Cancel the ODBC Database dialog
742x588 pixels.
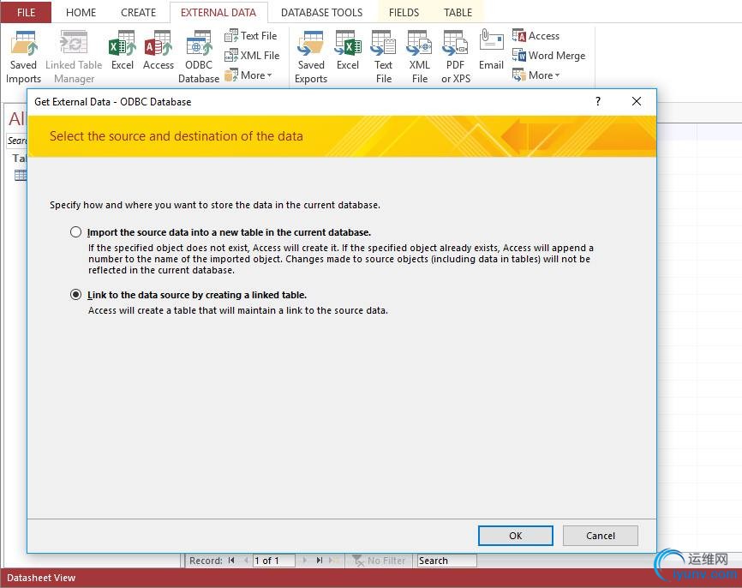click(601, 536)
